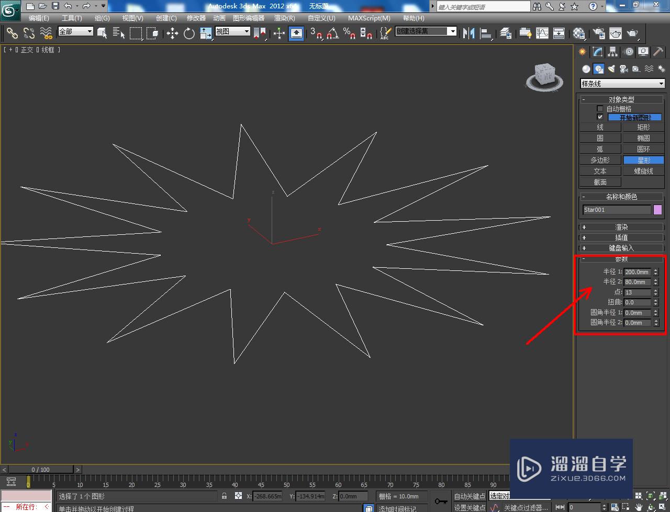Viewport: 670px width, 512px height.
Task: Click the 文本 text shape button
Action: click(x=600, y=171)
